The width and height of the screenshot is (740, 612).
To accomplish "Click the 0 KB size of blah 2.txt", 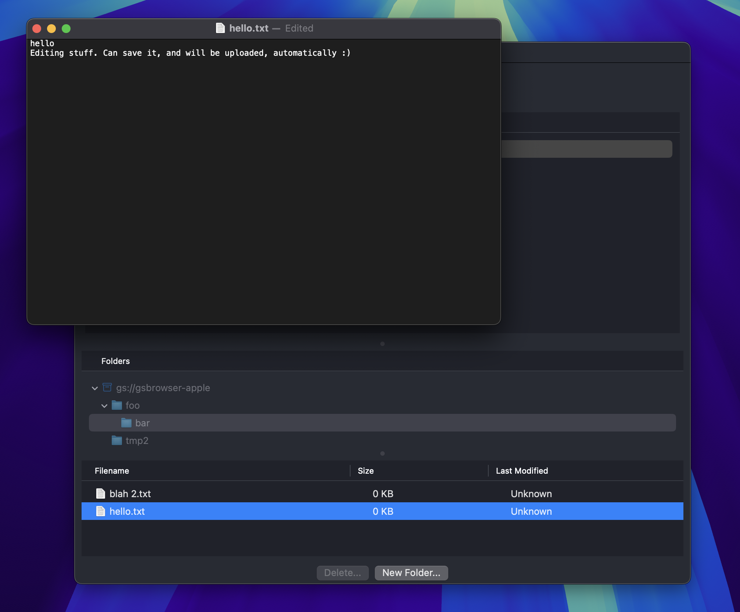I will [383, 493].
